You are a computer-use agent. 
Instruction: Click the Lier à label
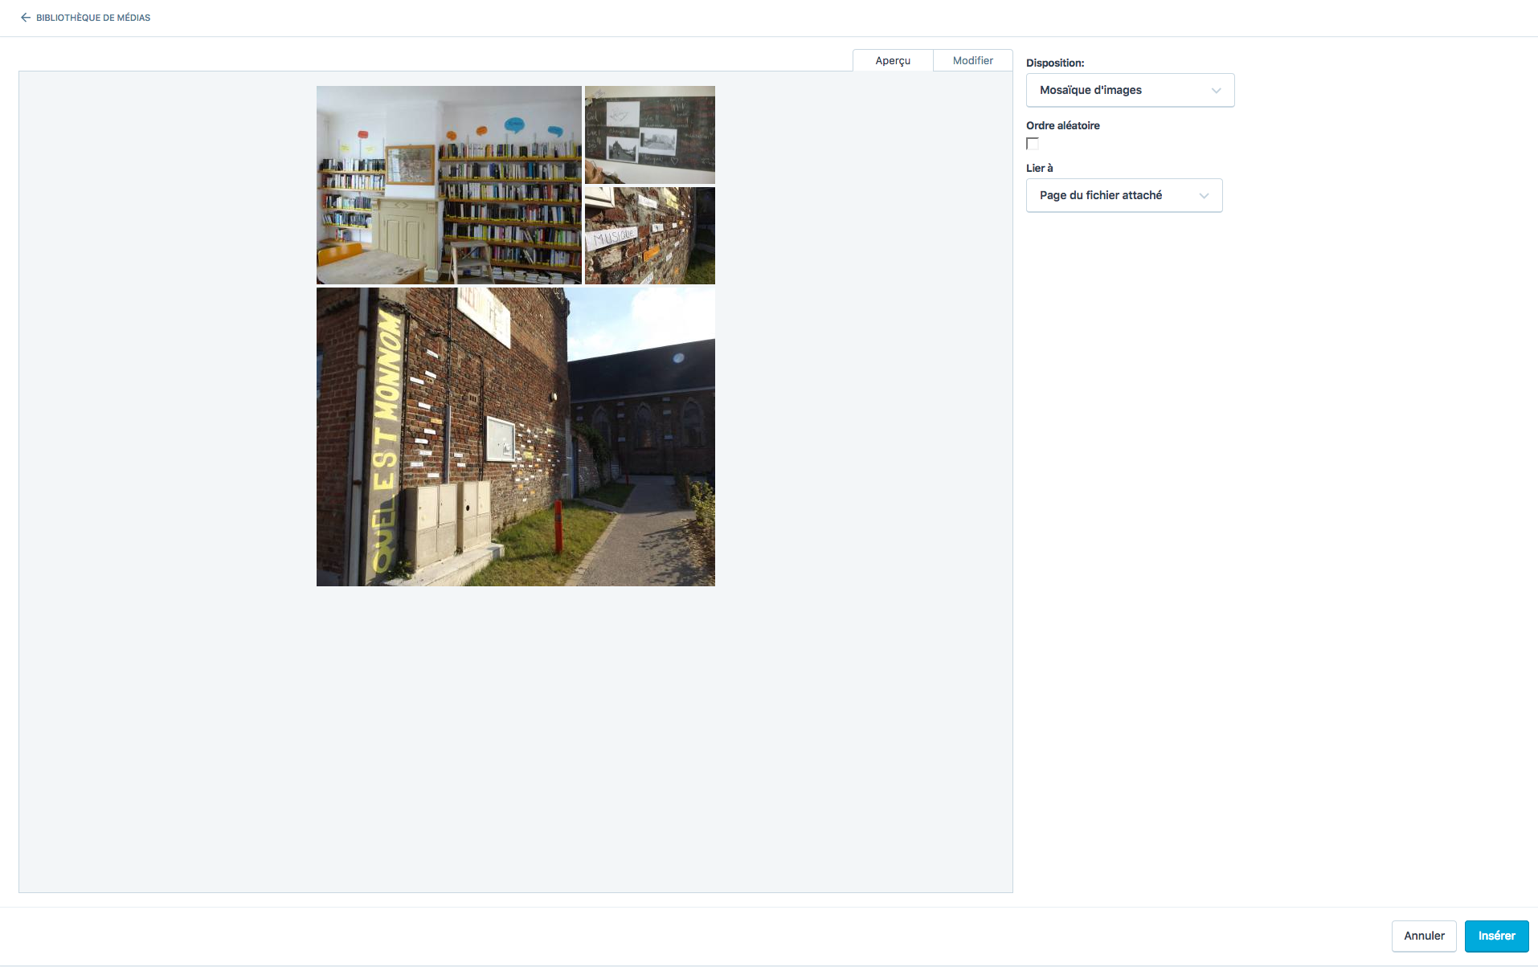click(1039, 168)
